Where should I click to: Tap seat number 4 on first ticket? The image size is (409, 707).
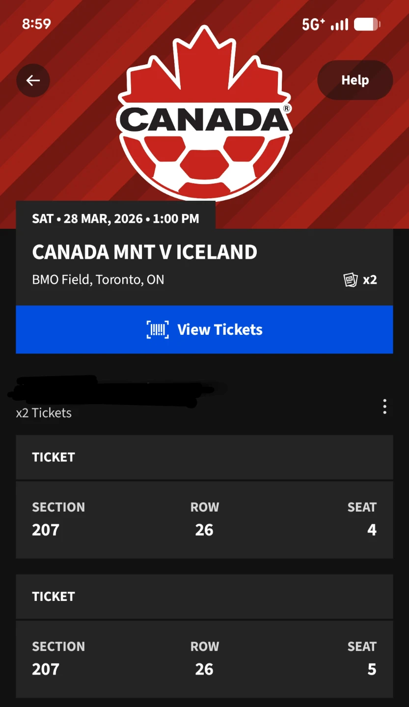pos(372,530)
